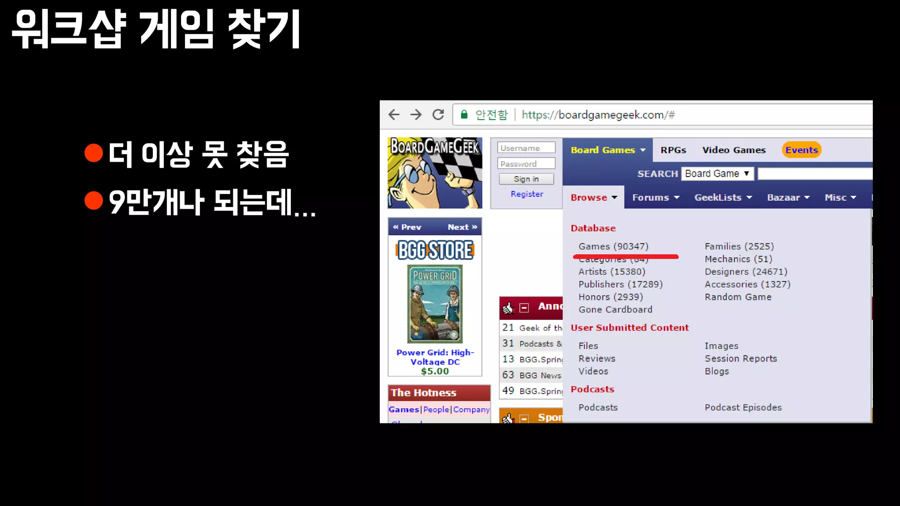The width and height of the screenshot is (900, 506).
Task: Click the Username input field
Action: [526, 148]
